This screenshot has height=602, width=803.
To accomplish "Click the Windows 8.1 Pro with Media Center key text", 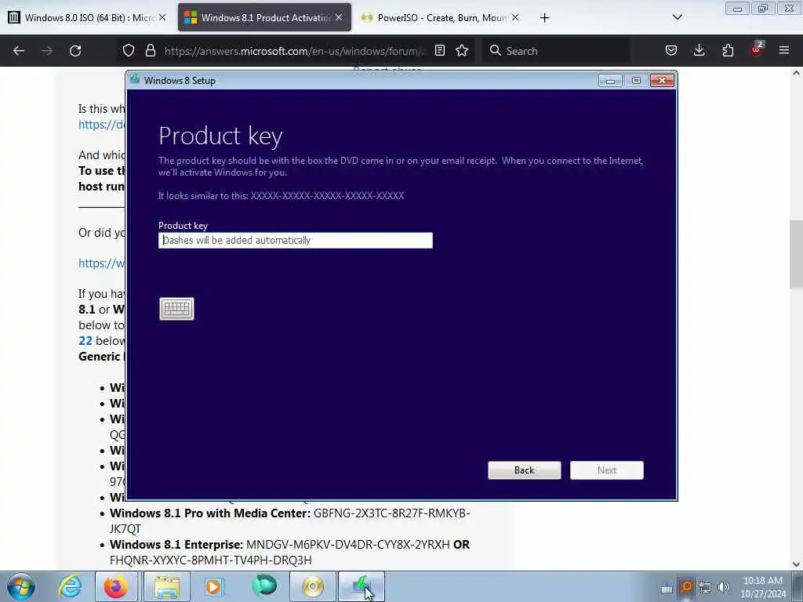I will coord(290,520).
